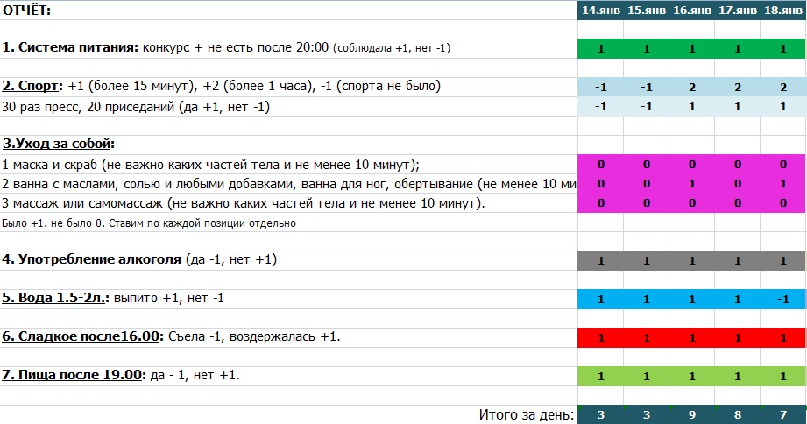Select ванна value 0 under 15.янв
The width and height of the screenshot is (807, 424).
647,184
